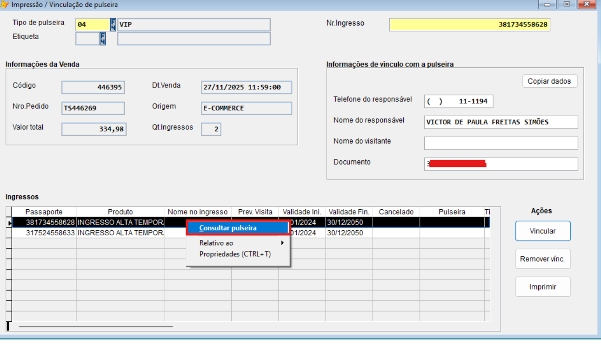Click the Tipo de pulseira code field
Screen dimensions: 601x345
(92, 25)
